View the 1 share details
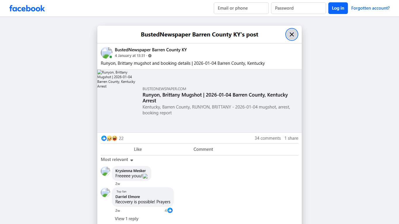The image size is (399, 224). click(x=291, y=138)
